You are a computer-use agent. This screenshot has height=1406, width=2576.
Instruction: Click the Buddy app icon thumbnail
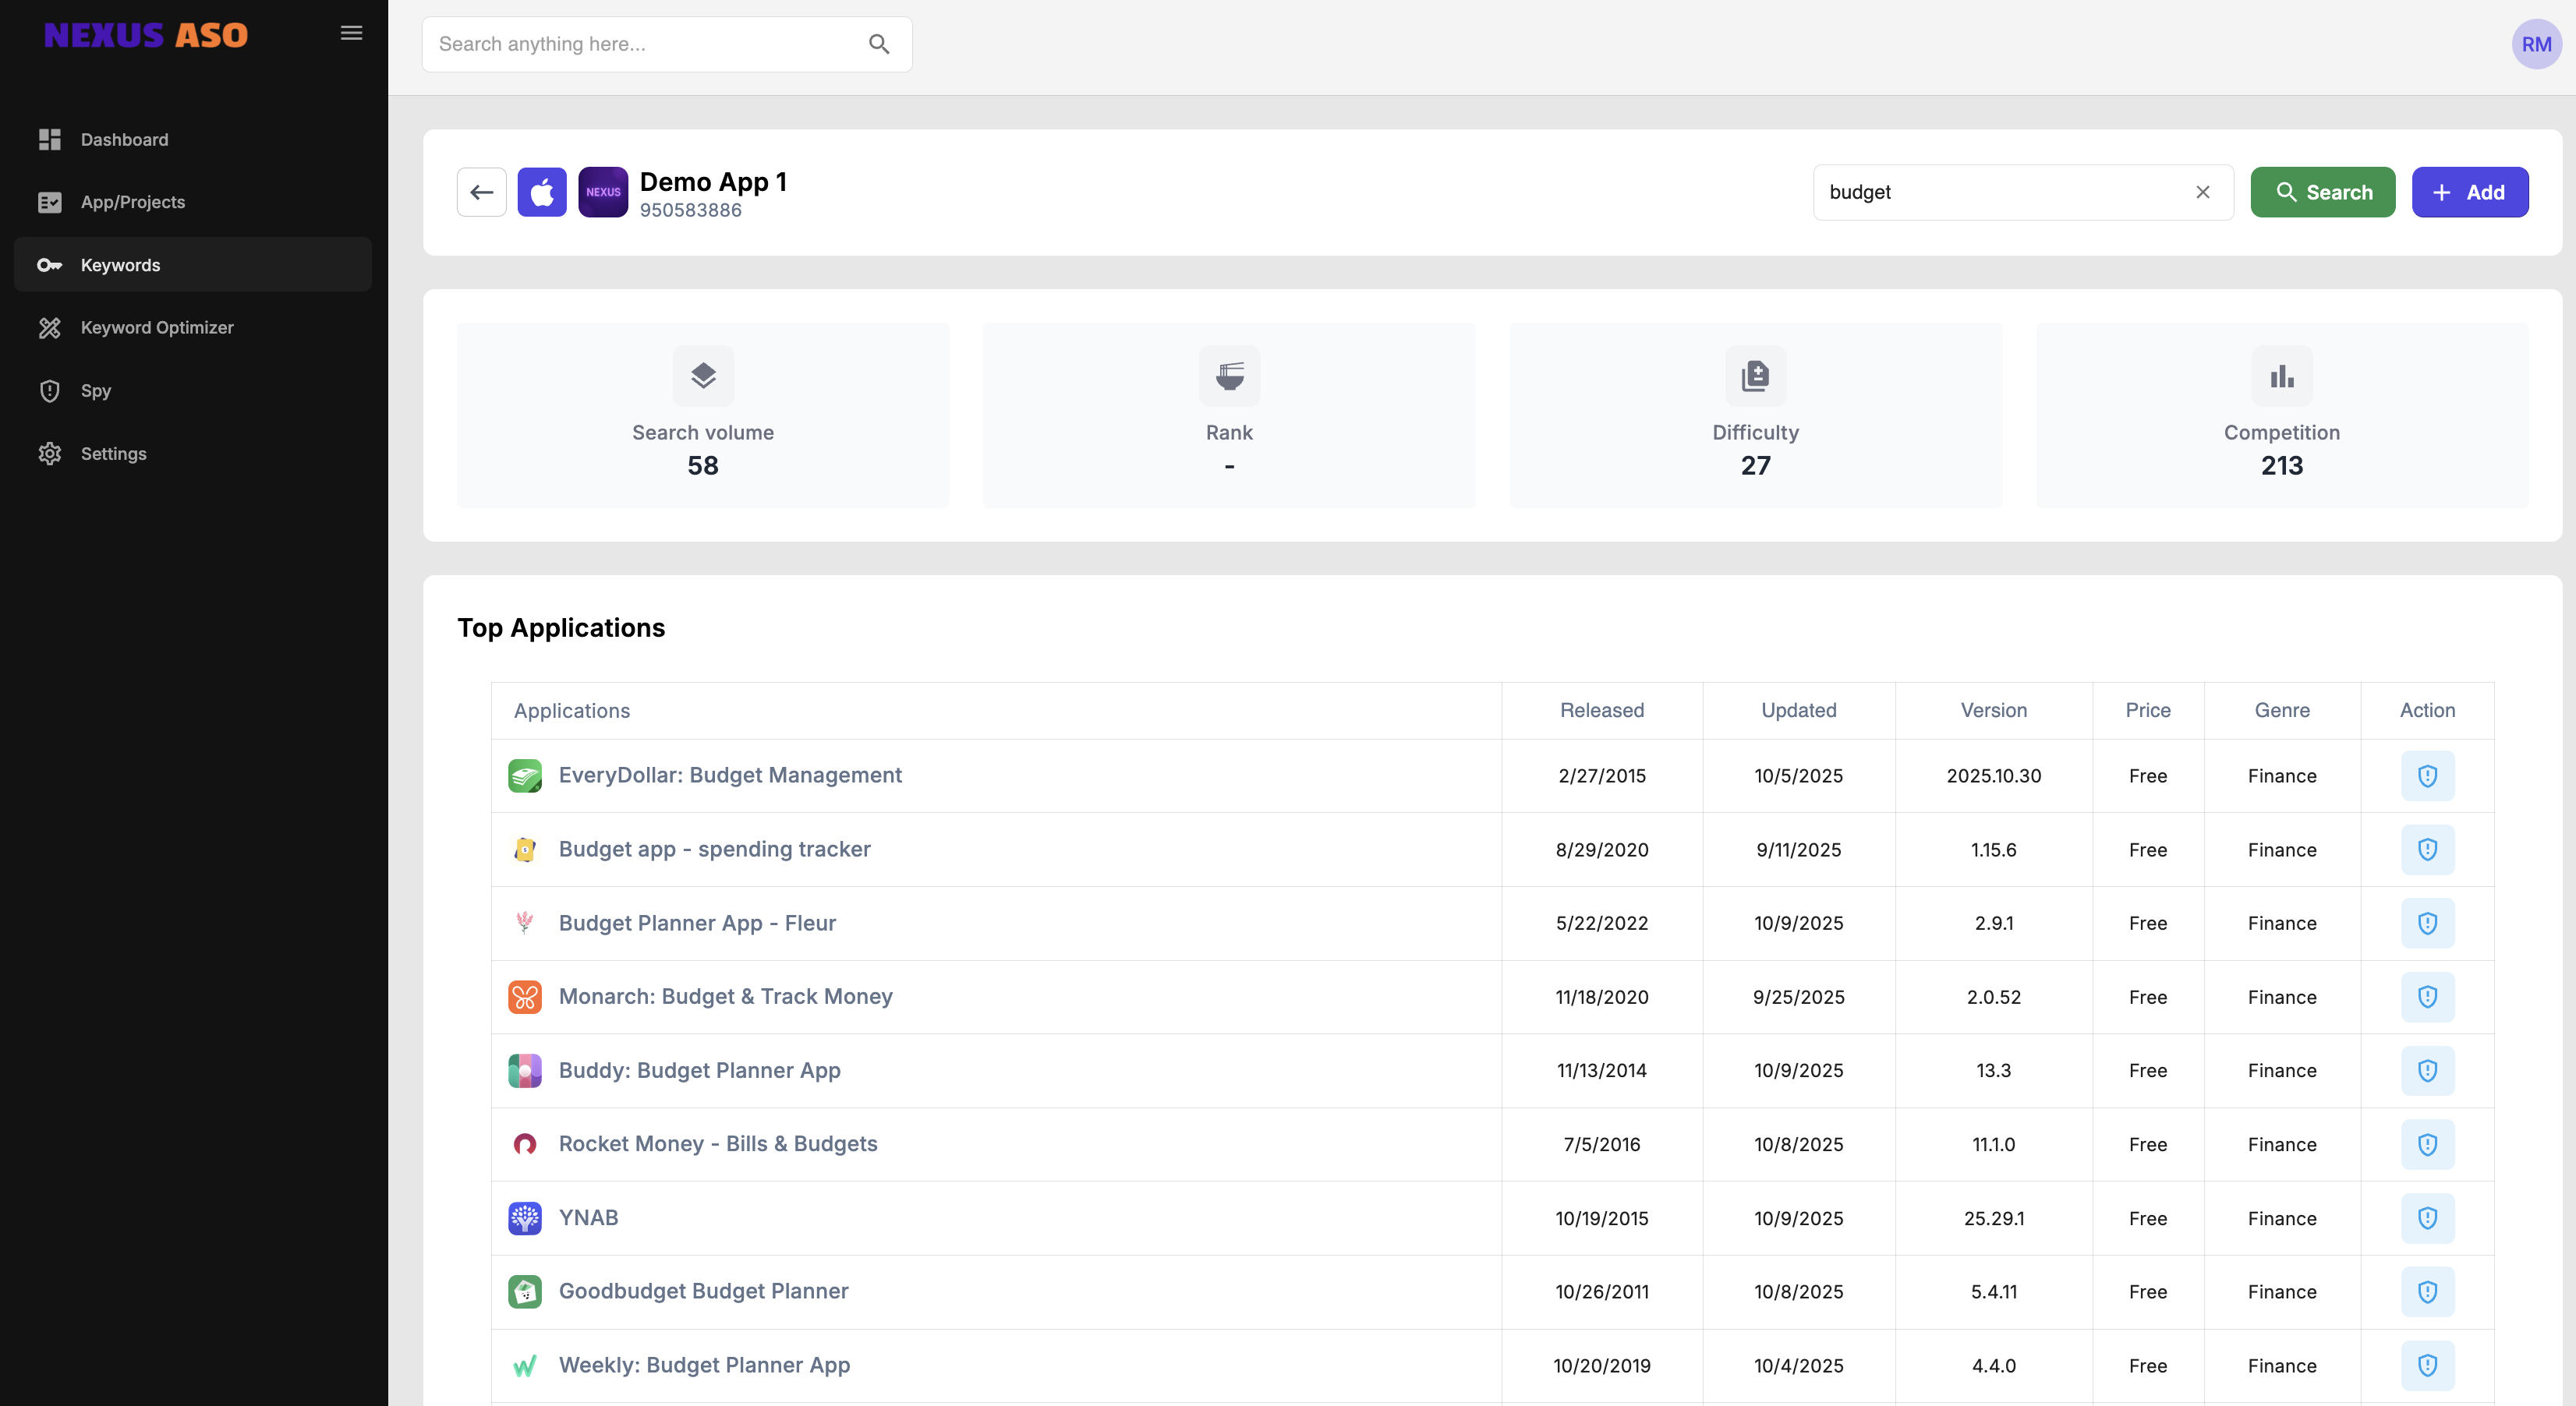pos(525,1070)
